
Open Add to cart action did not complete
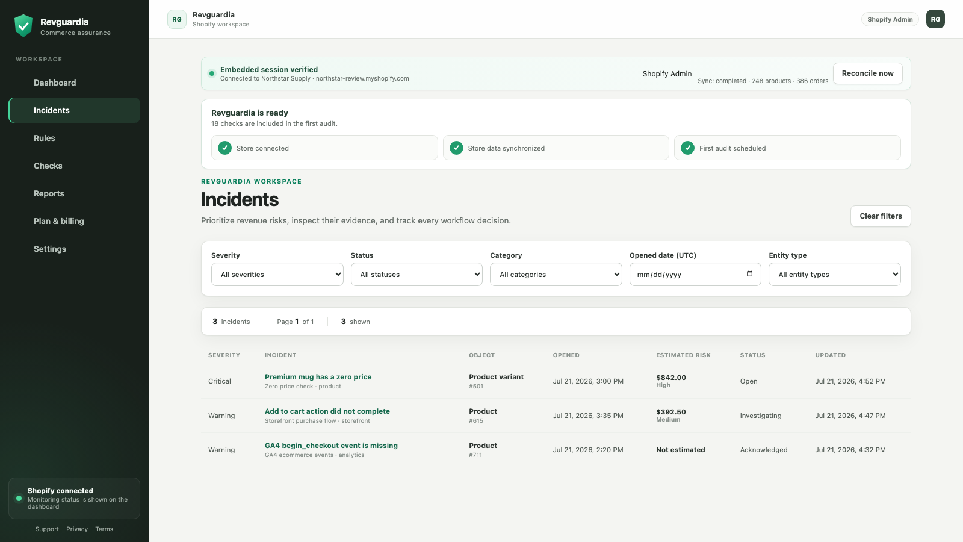point(327,411)
